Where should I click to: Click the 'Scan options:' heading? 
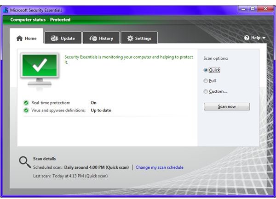tap(216, 58)
